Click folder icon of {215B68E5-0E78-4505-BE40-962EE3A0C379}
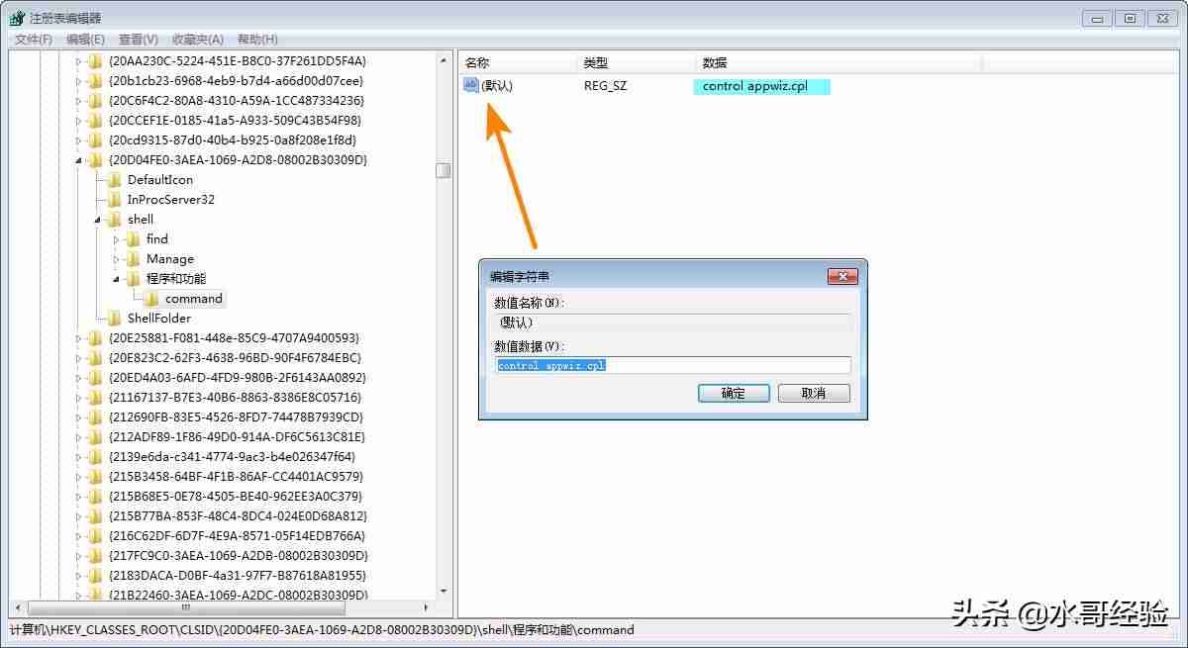Screen dimensions: 1188x648 pos(96,496)
